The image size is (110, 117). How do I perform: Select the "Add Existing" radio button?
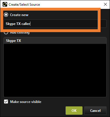tap(6, 33)
